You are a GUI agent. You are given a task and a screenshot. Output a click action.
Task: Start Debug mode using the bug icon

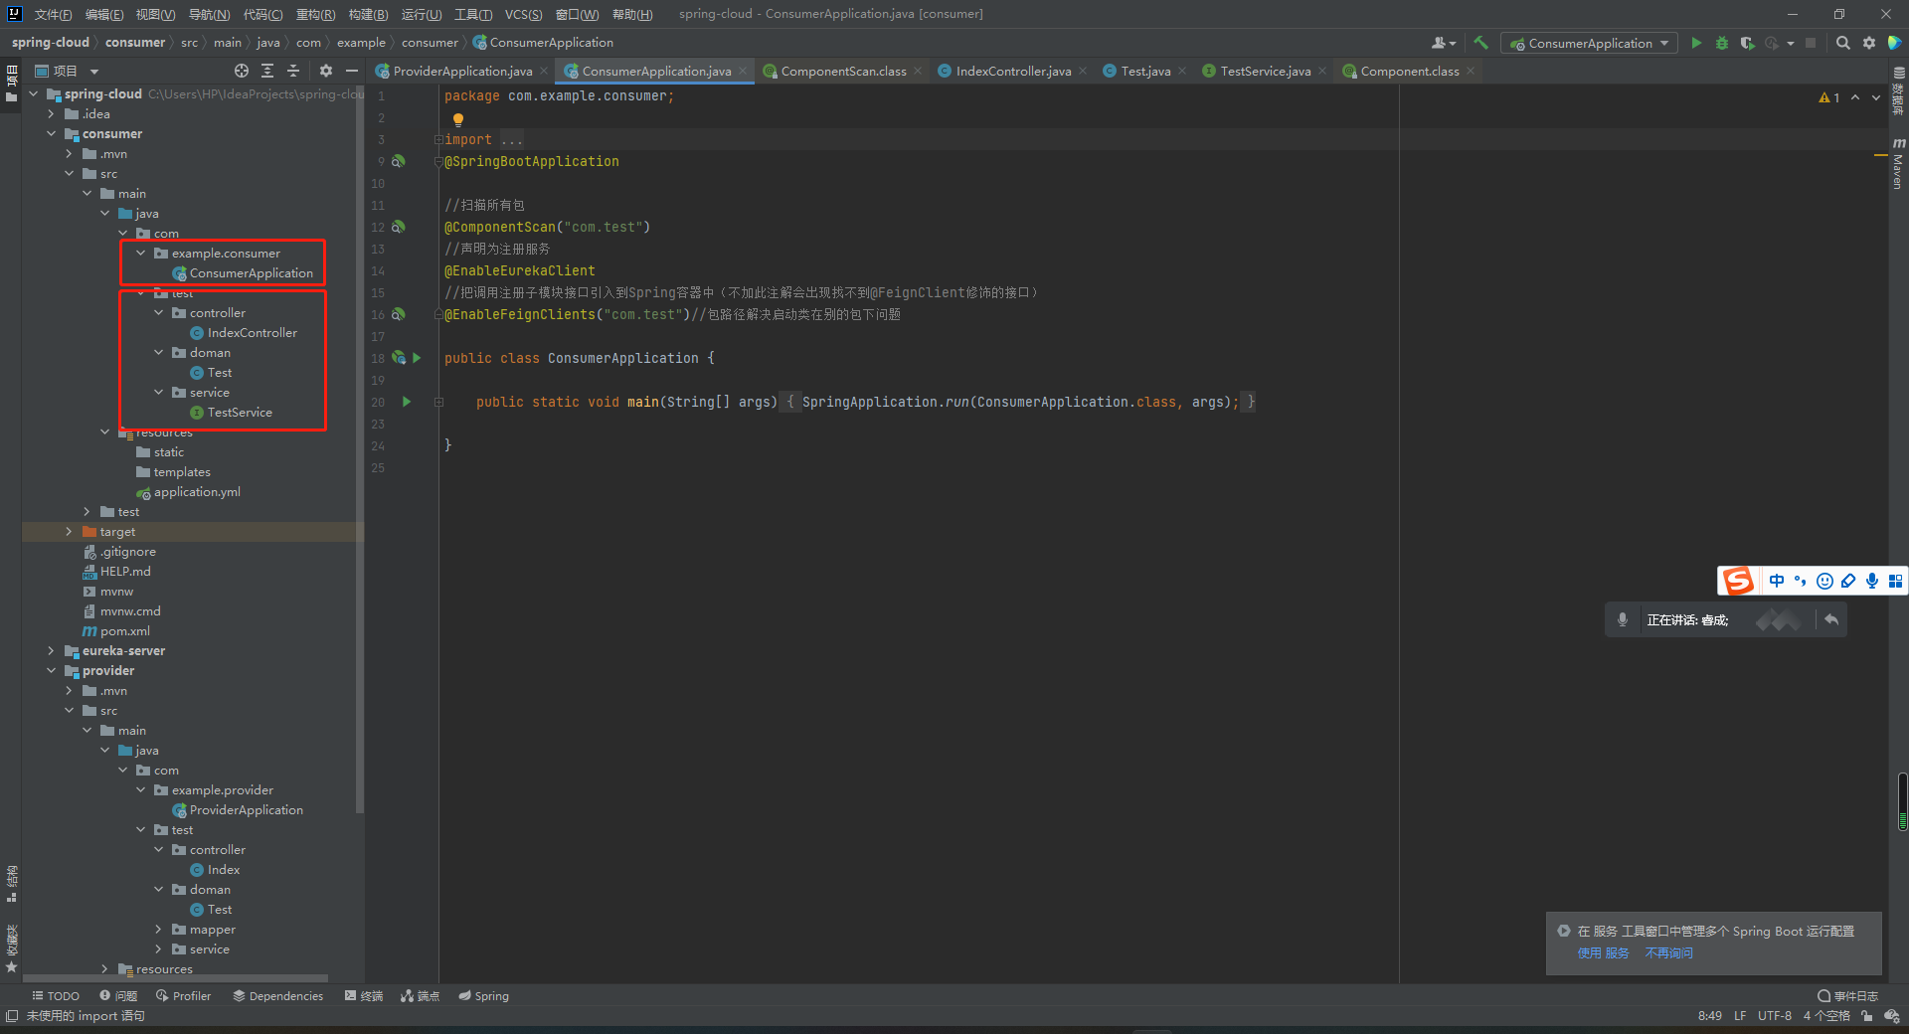(1720, 43)
